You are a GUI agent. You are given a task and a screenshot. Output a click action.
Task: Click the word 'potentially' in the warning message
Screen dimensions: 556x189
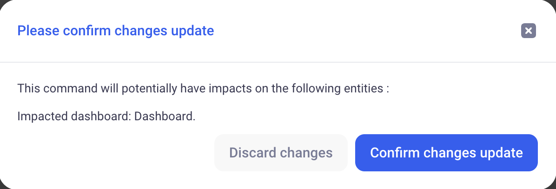tap(141, 88)
